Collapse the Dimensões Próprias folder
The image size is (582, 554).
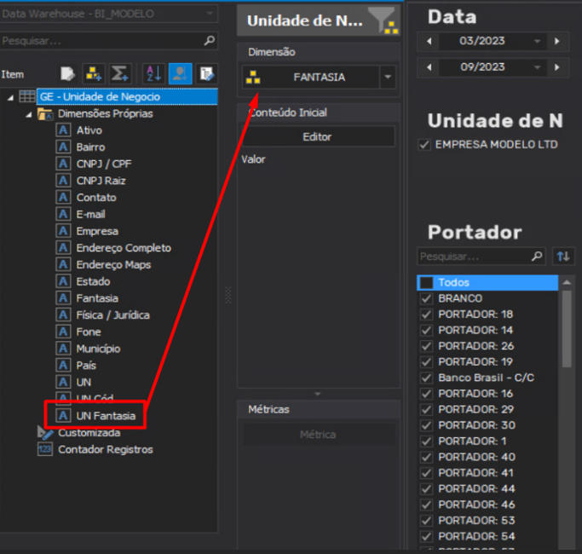pos(29,114)
